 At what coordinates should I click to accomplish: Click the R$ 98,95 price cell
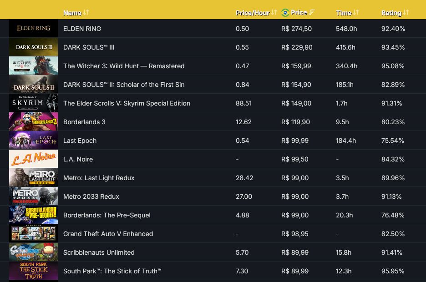(x=295, y=234)
